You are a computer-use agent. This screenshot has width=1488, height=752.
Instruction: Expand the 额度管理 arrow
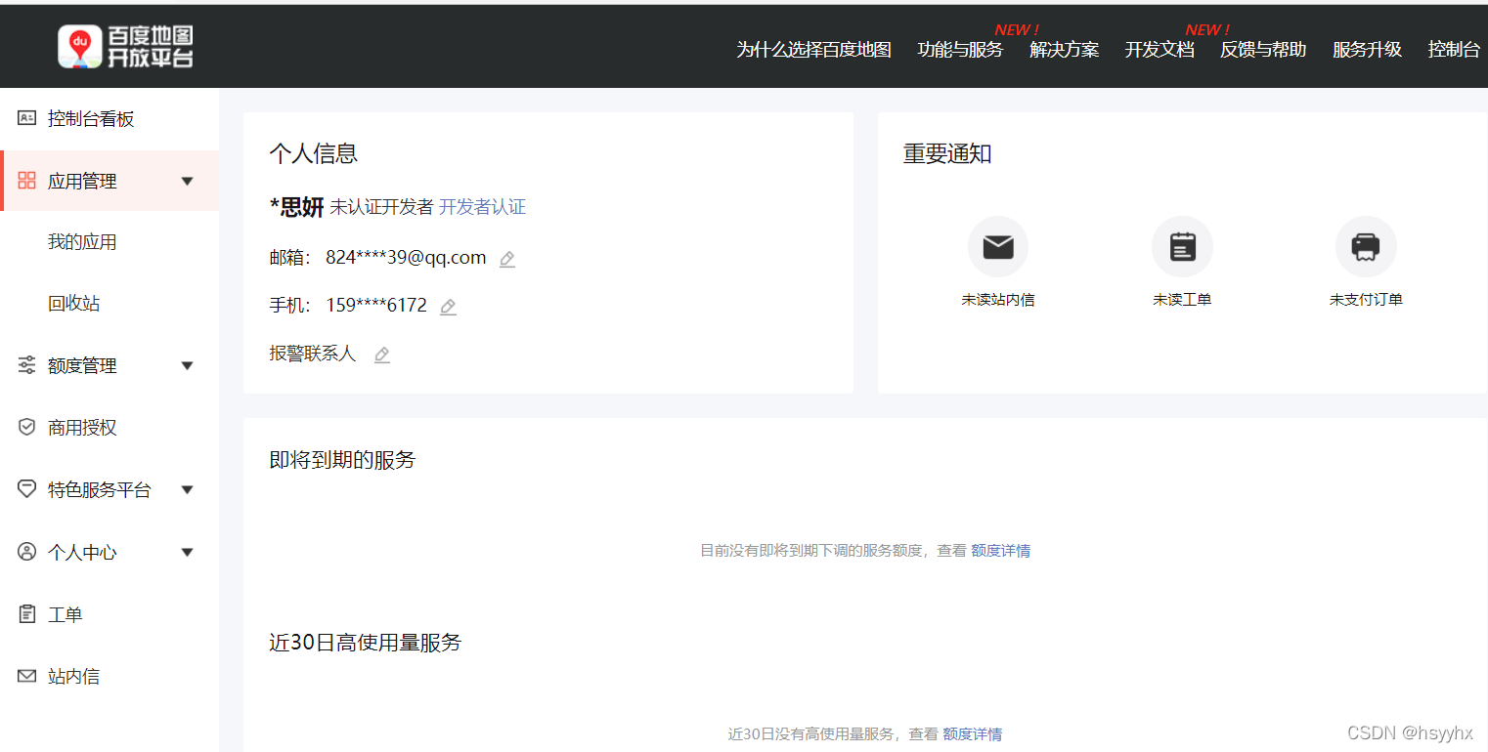point(188,365)
